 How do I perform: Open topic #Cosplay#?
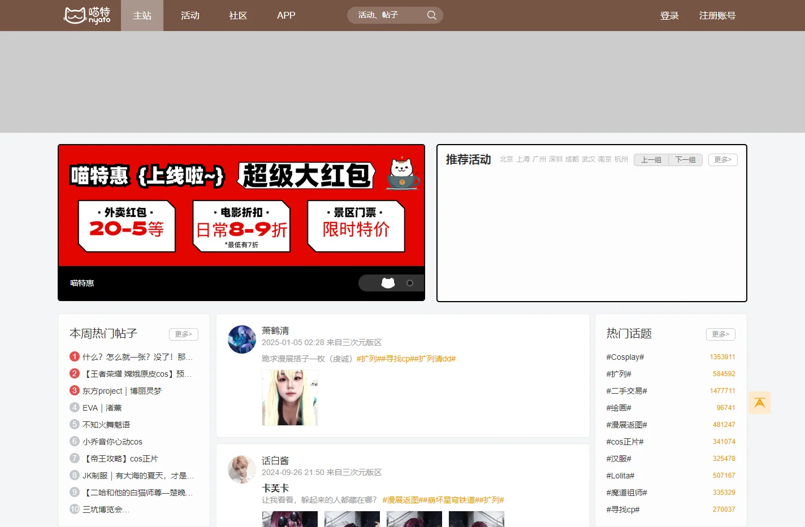pyautogui.click(x=625, y=357)
